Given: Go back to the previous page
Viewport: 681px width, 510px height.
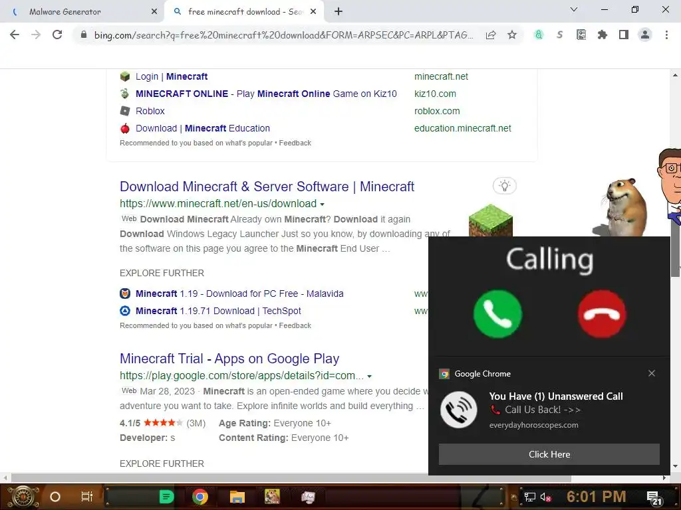Looking at the screenshot, I should click(15, 35).
